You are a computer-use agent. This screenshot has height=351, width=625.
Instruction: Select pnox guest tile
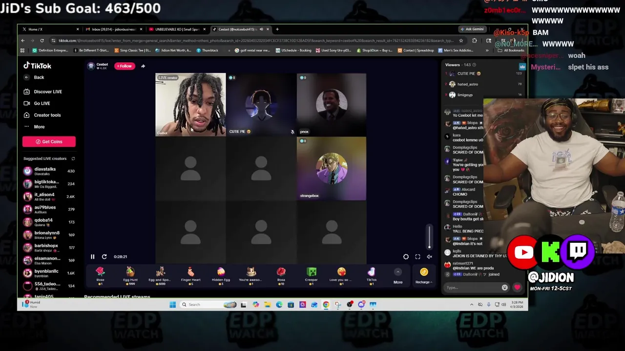(331, 105)
